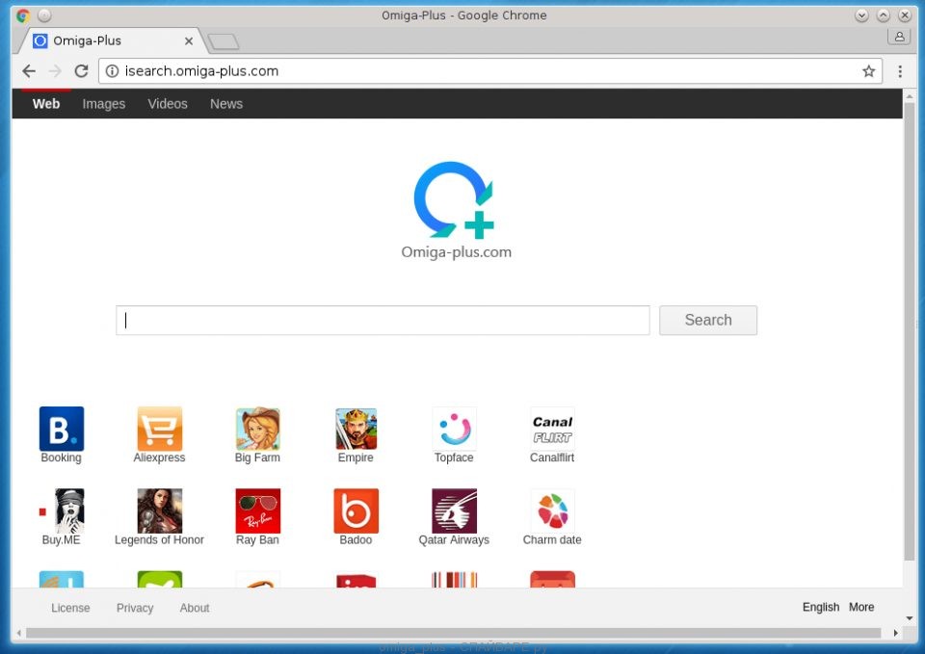Screen dimensions: 925x654
Task: Bookmark page with the star icon
Action: click(x=868, y=71)
